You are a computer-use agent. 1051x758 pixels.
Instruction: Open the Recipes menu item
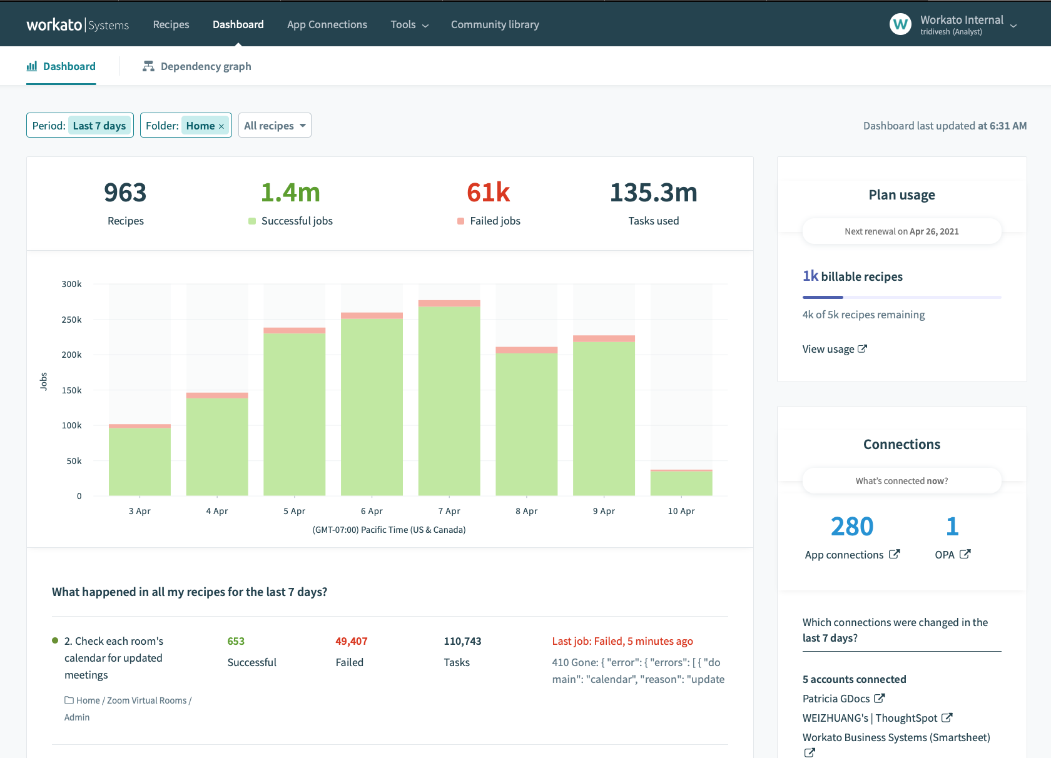pyautogui.click(x=171, y=24)
